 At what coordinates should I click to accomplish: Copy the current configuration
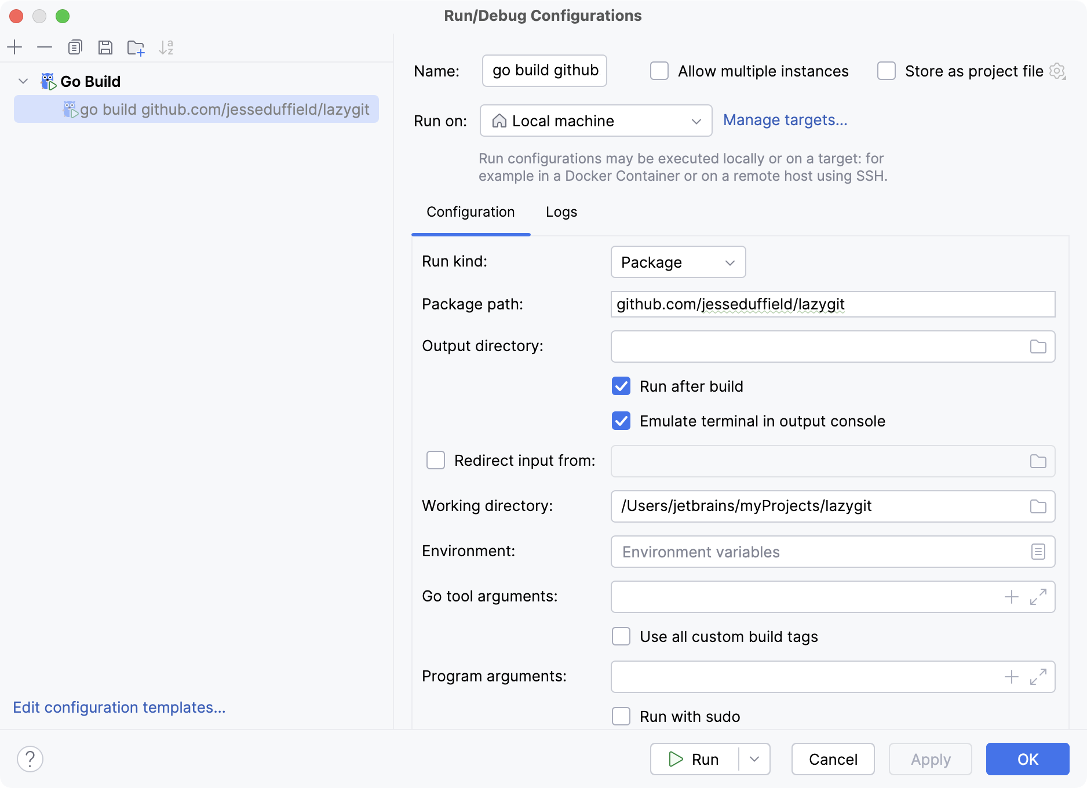[x=75, y=48]
